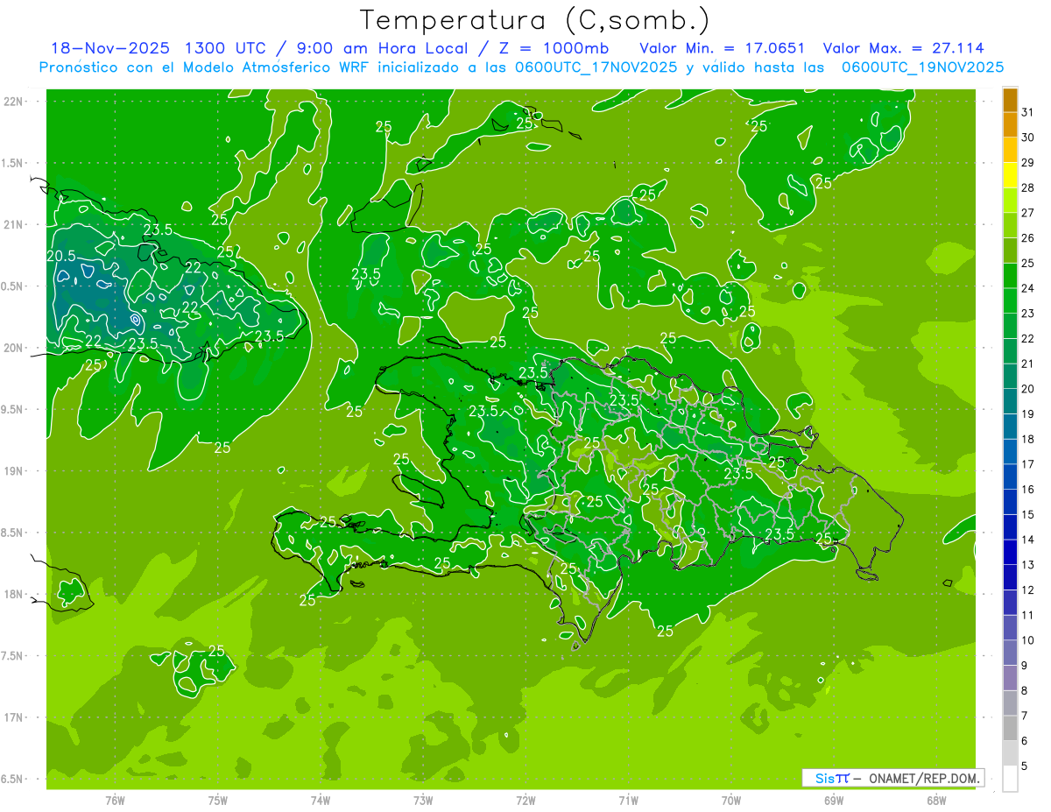Select 'Valor Max. = 27.114' in header
Image resolution: width=1051 pixels, height=812 pixels.
pos(904,48)
